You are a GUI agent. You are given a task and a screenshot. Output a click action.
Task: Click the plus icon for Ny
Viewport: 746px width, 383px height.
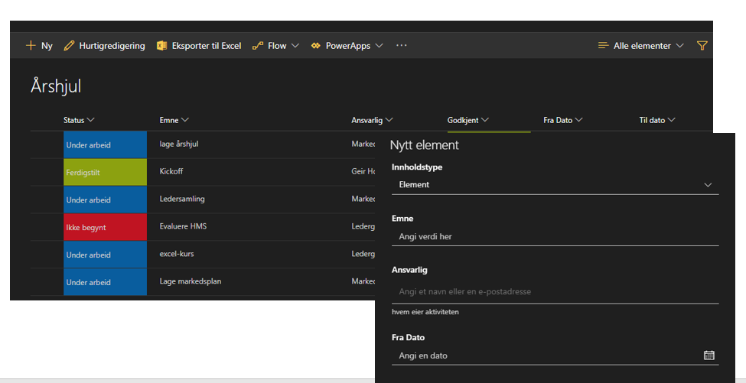(x=31, y=46)
